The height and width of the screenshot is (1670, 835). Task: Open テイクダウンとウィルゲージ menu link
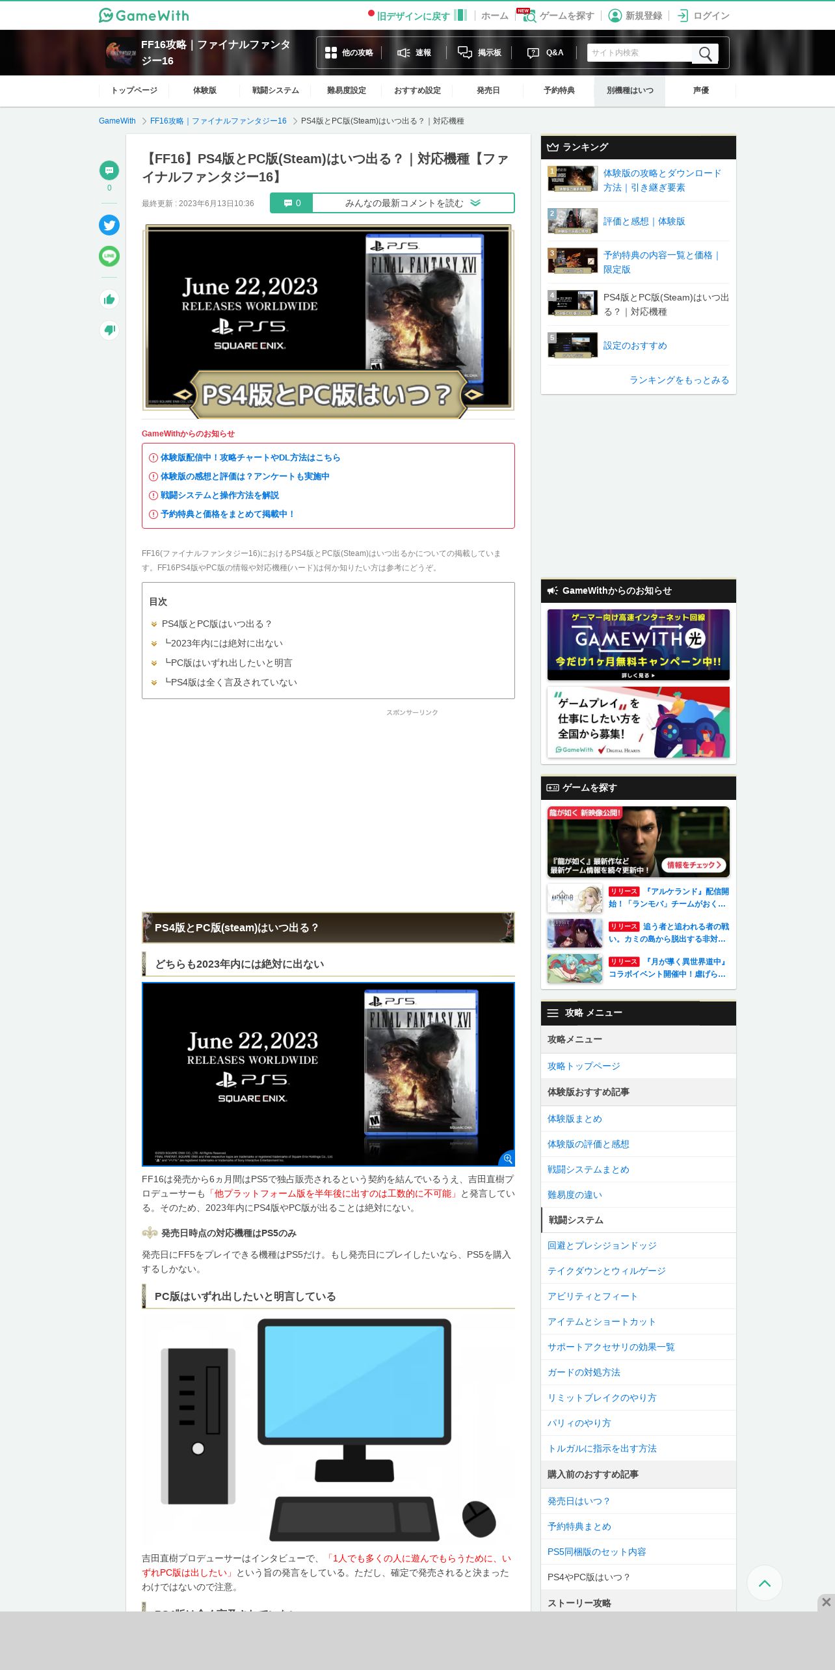[638, 1271]
